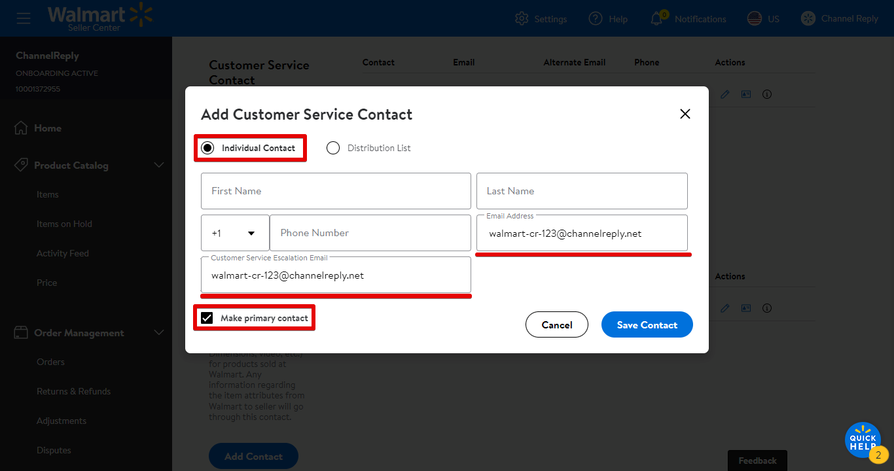Go to Items in the sidebar

tap(48, 194)
